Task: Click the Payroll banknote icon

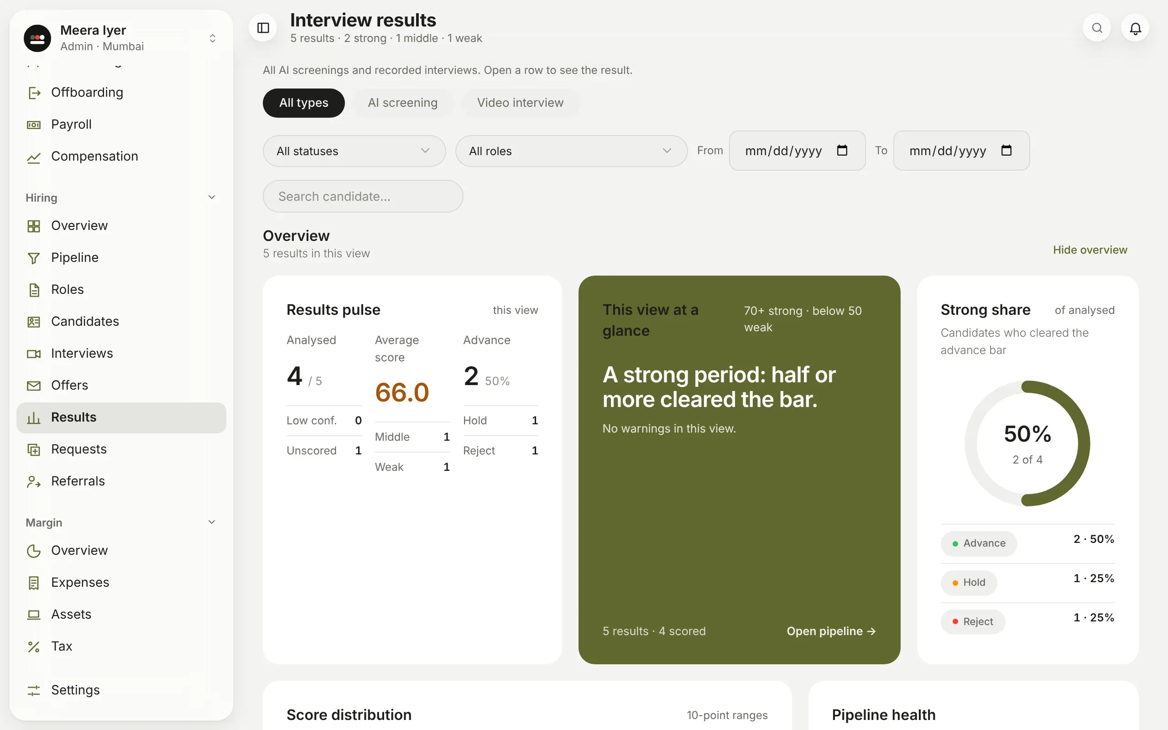Action: tap(34, 125)
